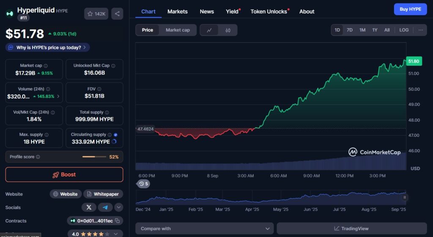Expand Volume (24h) details chevron
This screenshot has width=433, height=237.
point(58,96)
